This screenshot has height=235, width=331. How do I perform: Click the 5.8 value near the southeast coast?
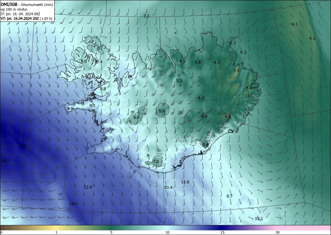[x=206, y=145]
